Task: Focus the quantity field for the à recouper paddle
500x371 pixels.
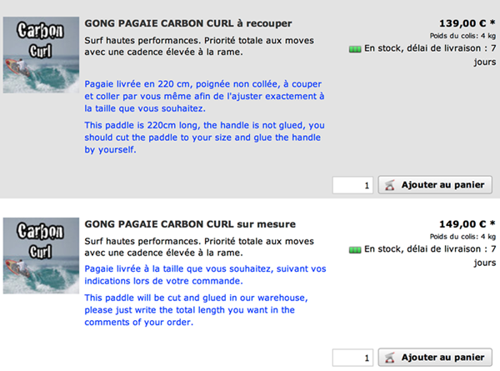Action: [352, 185]
